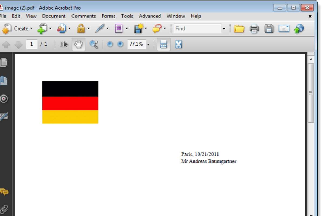Expand the Find options dropdown arrow
This screenshot has width=324, height=216.
coord(224,29)
